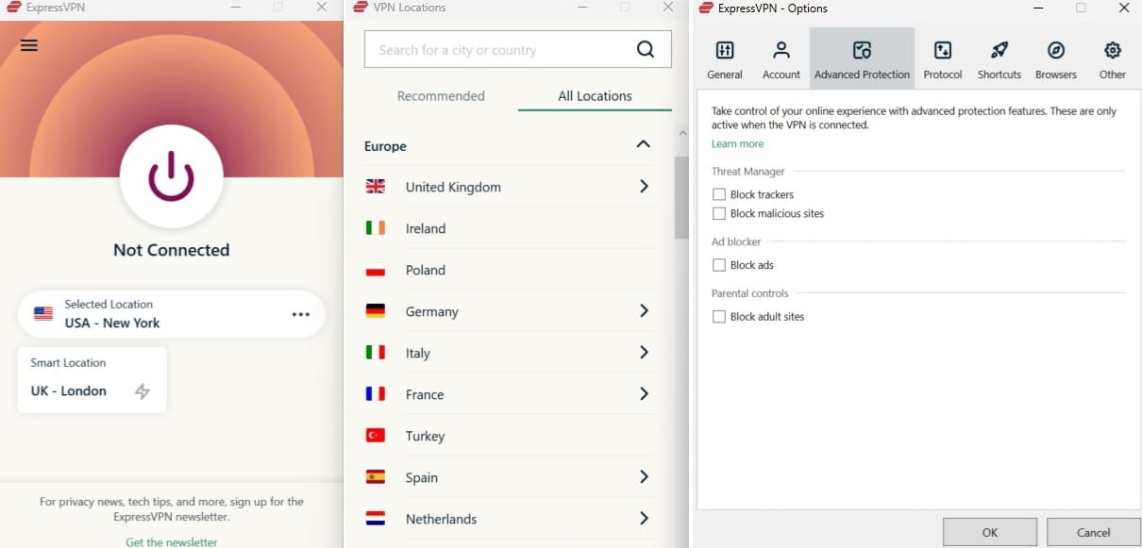Click the Poland flag icon

click(376, 270)
